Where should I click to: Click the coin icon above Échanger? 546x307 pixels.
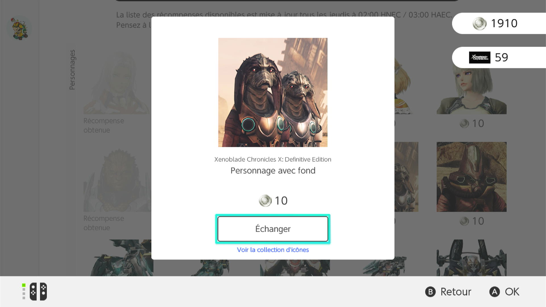[265, 201]
